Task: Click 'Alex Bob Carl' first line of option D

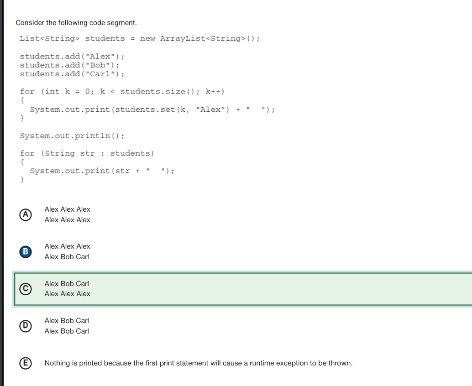Action: point(67,321)
